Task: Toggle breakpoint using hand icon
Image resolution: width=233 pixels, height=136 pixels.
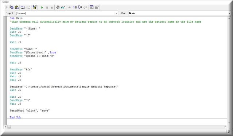Action: point(58,7)
